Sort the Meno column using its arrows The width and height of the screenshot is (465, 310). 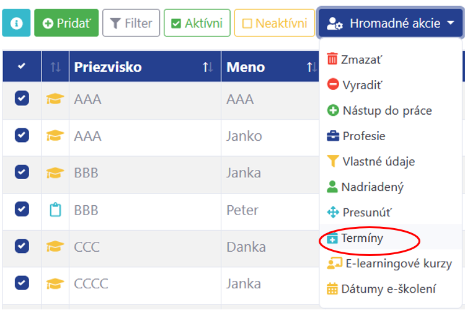click(x=311, y=67)
